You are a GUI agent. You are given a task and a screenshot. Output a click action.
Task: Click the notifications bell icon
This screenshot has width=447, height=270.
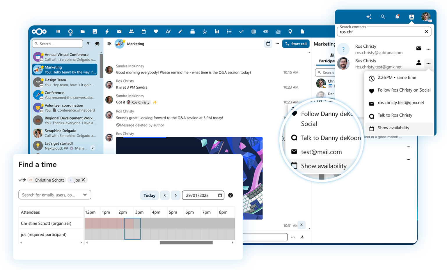point(397,17)
